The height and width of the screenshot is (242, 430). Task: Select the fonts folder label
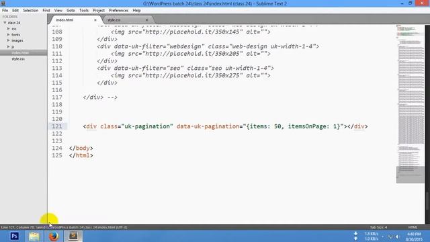[x=15, y=35]
